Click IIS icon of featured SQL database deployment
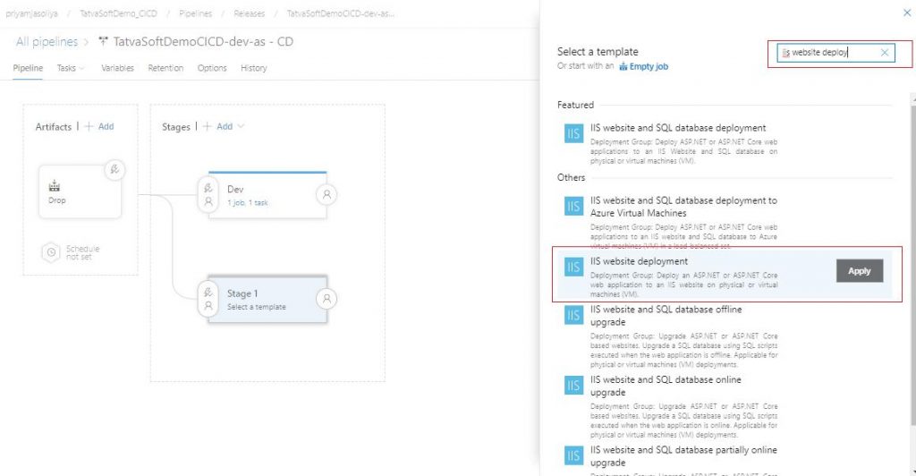 click(573, 133)
